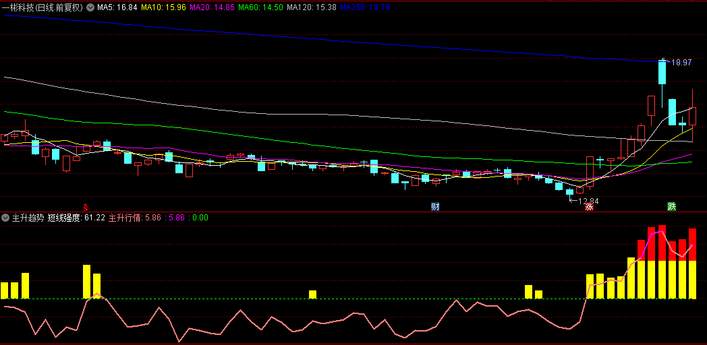Click the 短线强度: 61.22 value
The height and width of the screenshot is (345, 707).
76,218
